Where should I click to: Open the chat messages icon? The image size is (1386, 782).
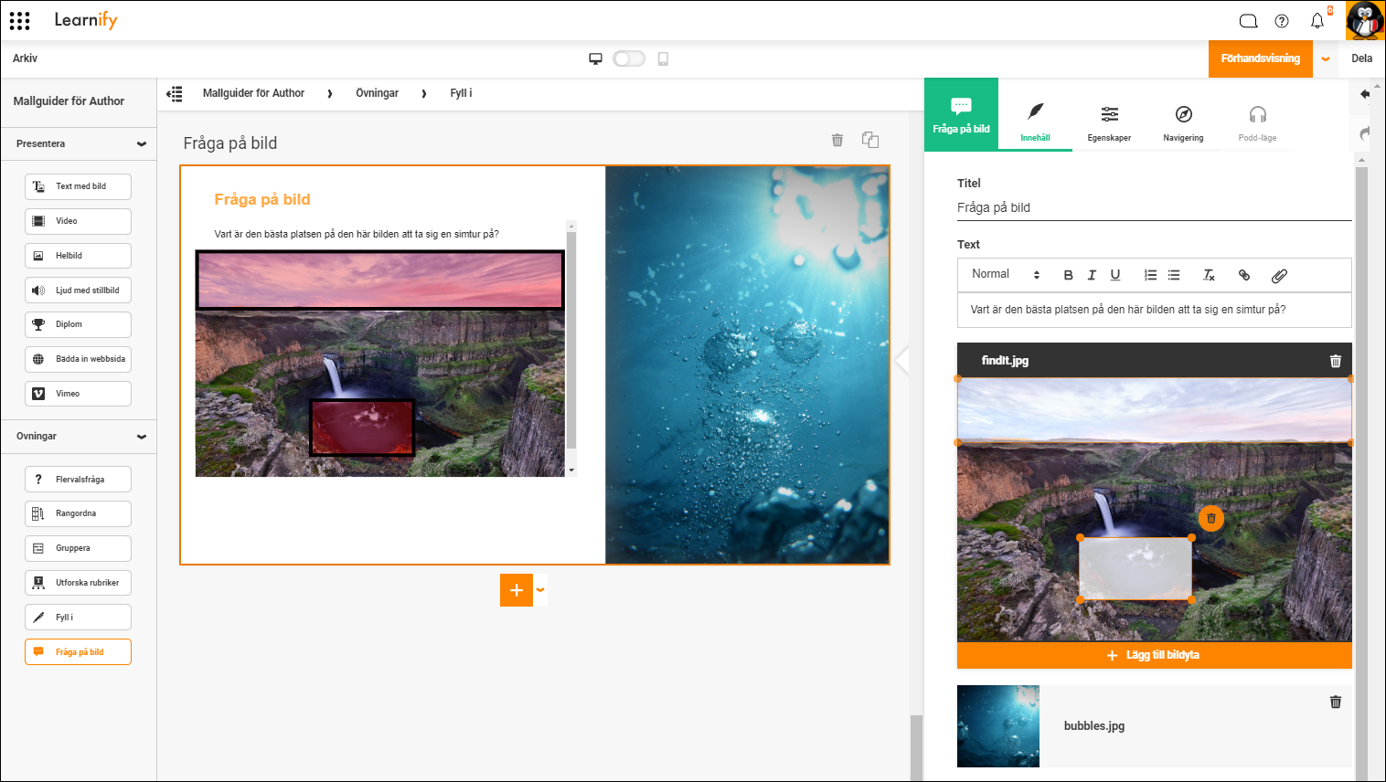(1248, 21)
